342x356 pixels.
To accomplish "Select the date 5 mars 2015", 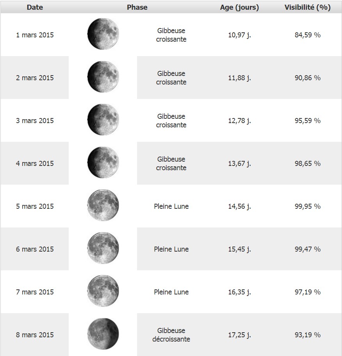I will (35, 206).
